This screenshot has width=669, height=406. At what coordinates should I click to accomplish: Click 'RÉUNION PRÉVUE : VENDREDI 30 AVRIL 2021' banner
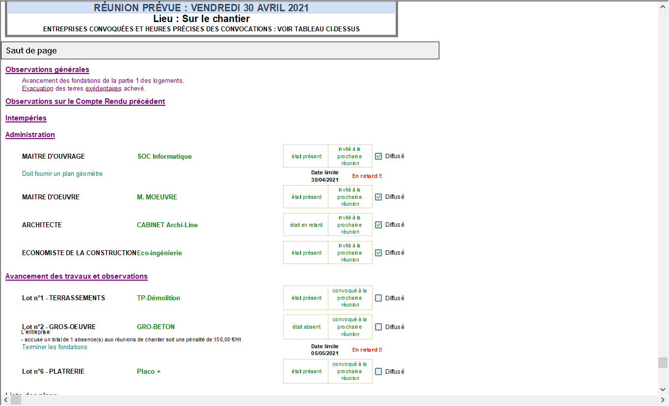tap(201, 7)
